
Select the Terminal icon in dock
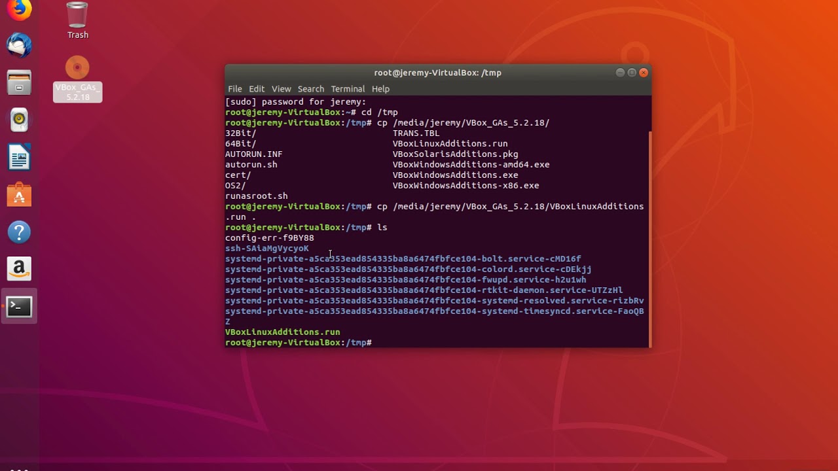click(19, 306)
